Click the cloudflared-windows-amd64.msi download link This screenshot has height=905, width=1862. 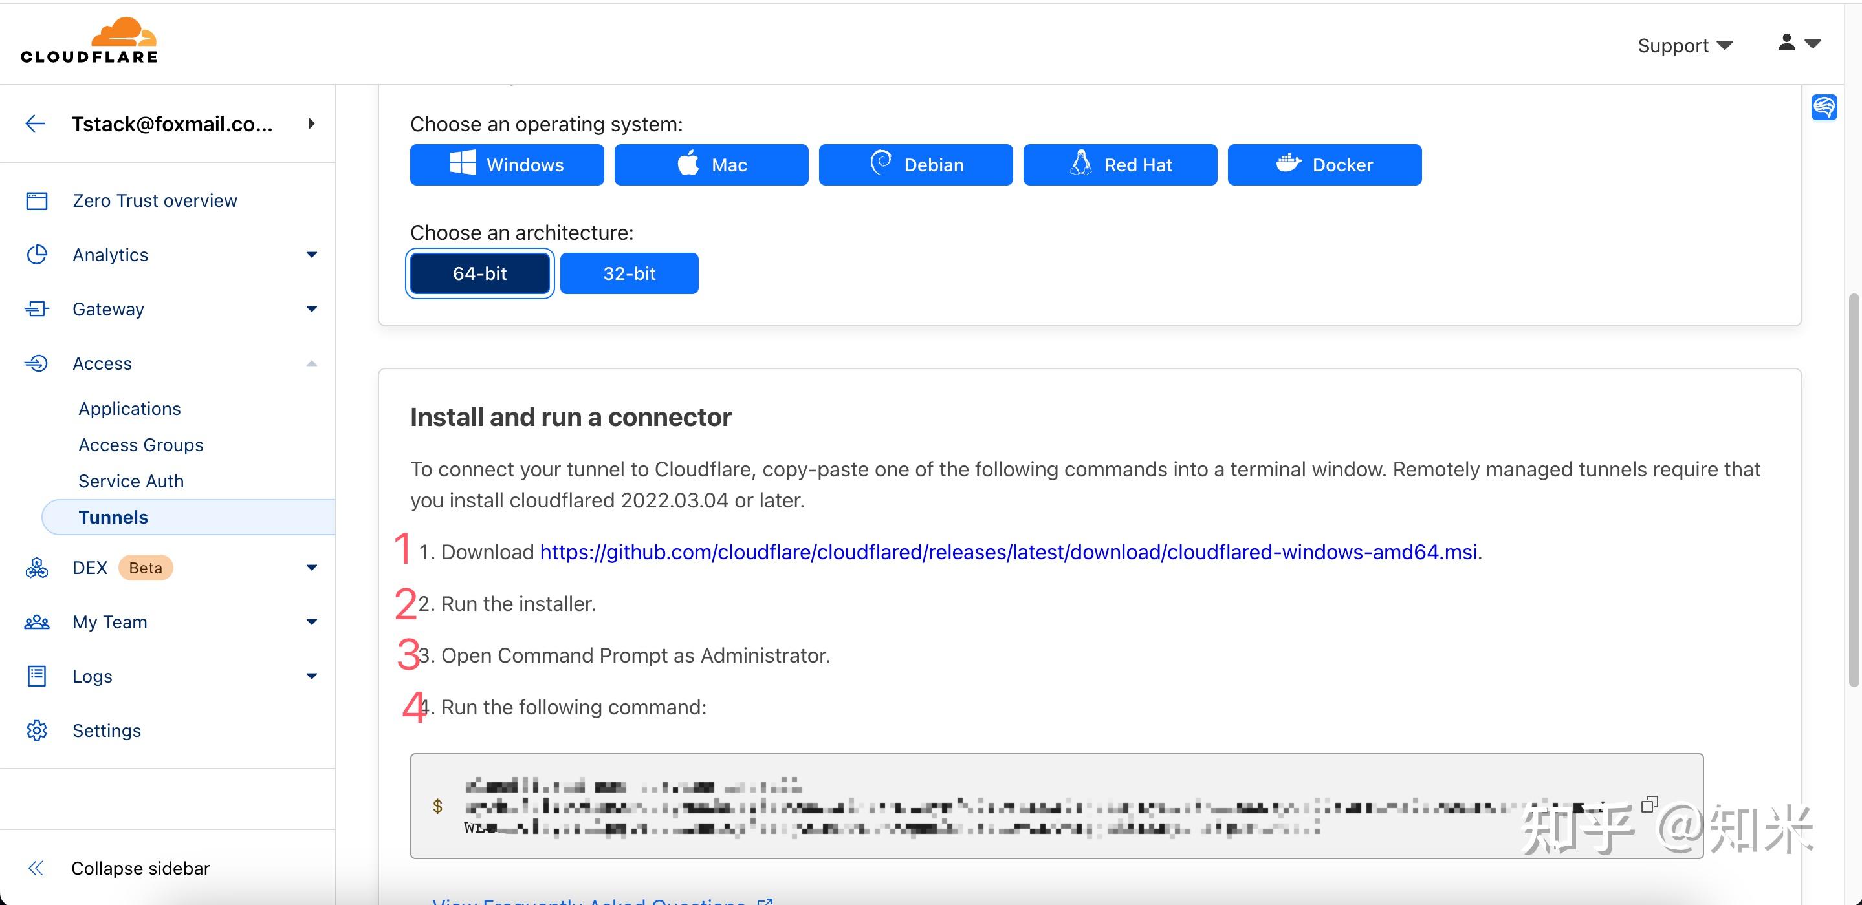pyautogui.click(x=1009, y=552)
